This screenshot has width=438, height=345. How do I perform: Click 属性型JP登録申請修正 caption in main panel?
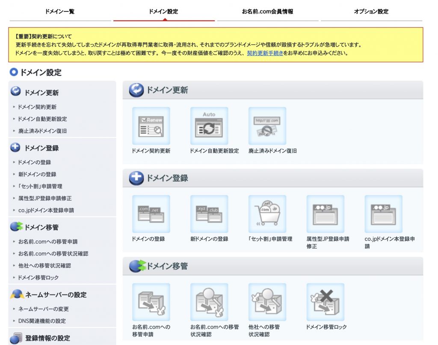[328, 243]
